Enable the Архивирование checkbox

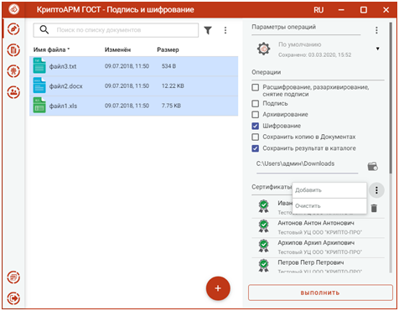pos(255,115)
